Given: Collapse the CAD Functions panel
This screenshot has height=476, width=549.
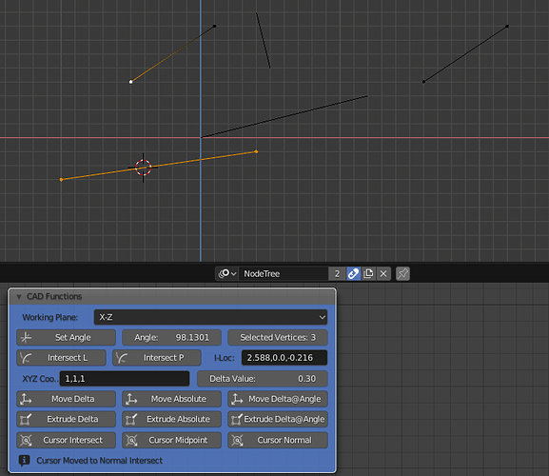Looking at the screenshot, I should 19,297.
